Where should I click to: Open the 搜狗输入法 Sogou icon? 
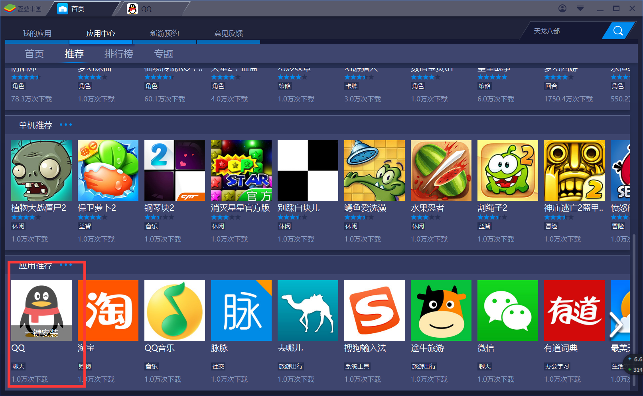[375, 311]
